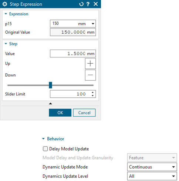The width and height of the screenshot is (179, 181).
Task: Open the Dynamic Update Mode dropdown
Action: 152,167
